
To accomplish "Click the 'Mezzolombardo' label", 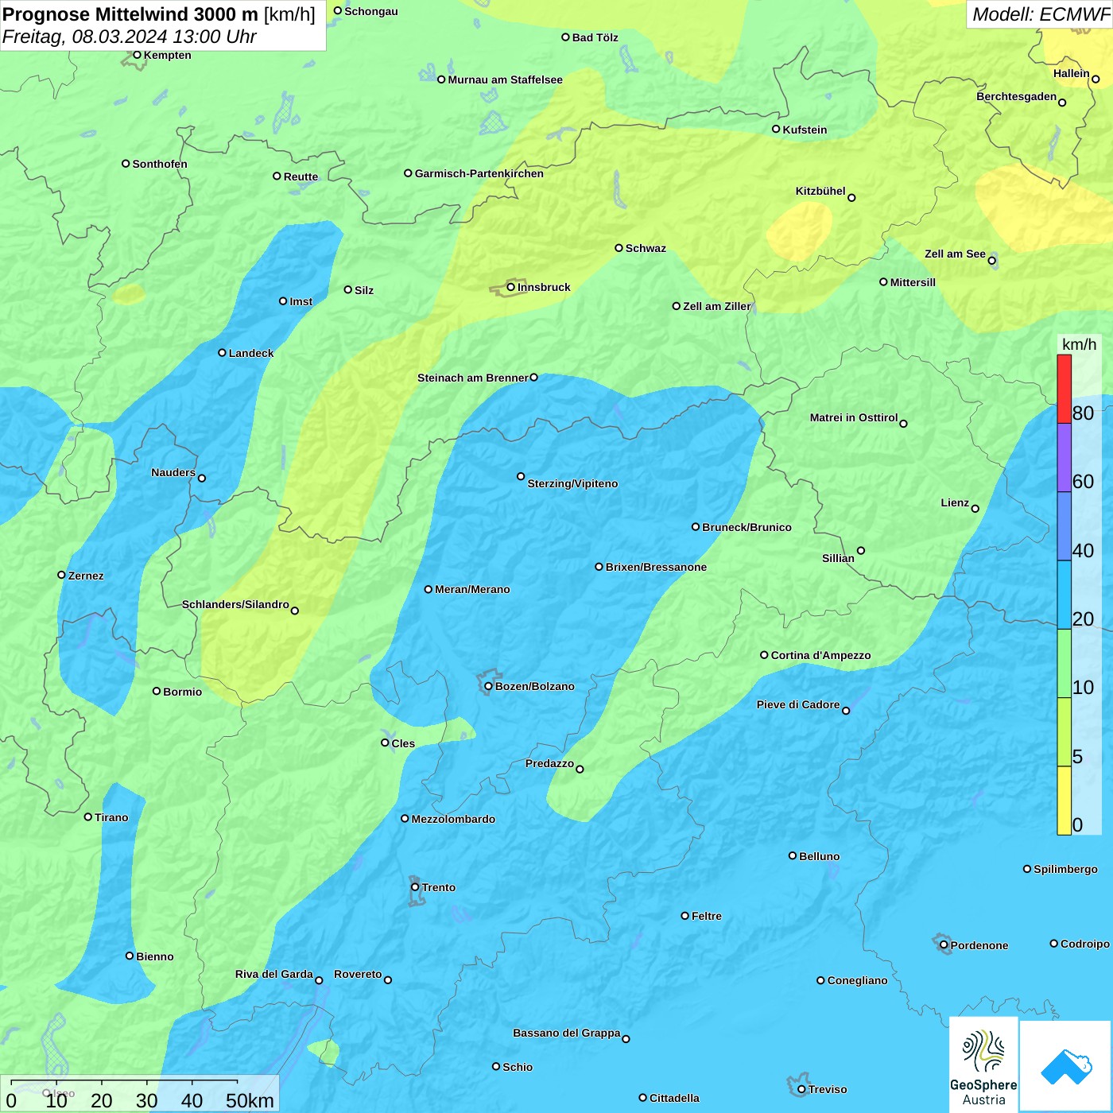I will [x=453, y=819].
